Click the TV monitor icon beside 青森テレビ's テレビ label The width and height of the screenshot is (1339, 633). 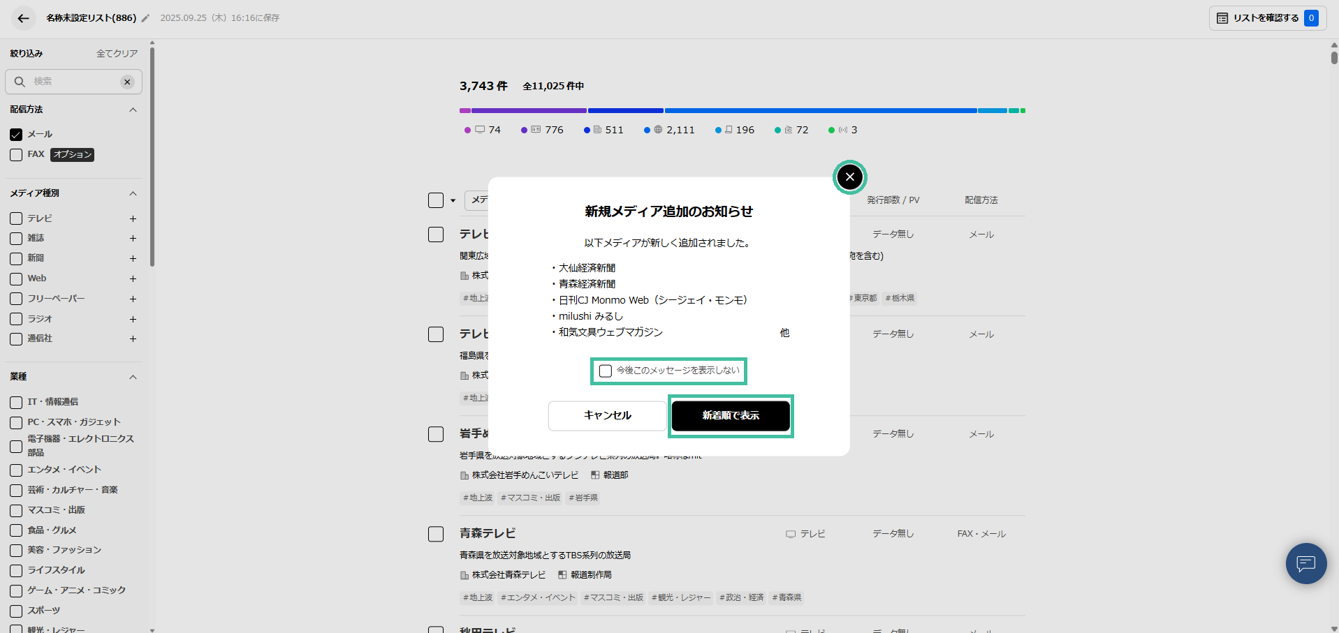coord(789,533)
